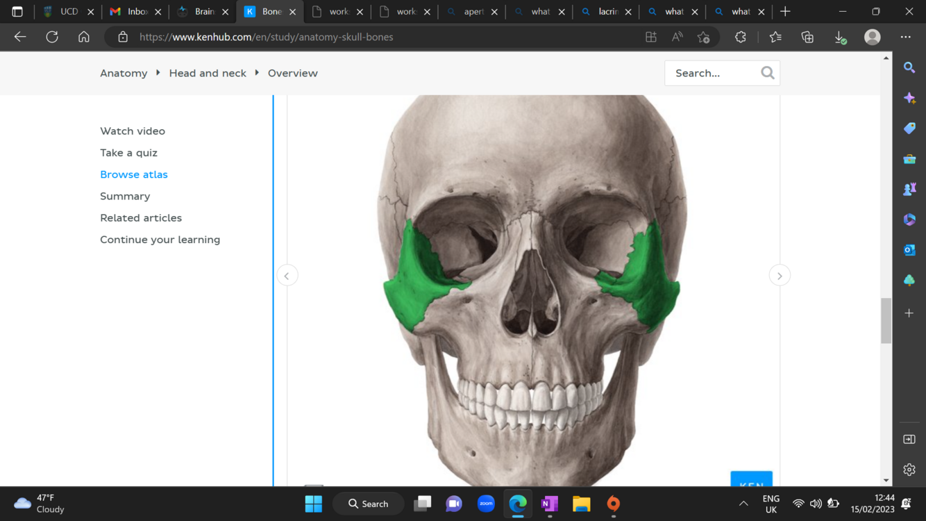Show next atlas image

pos(780,276)
